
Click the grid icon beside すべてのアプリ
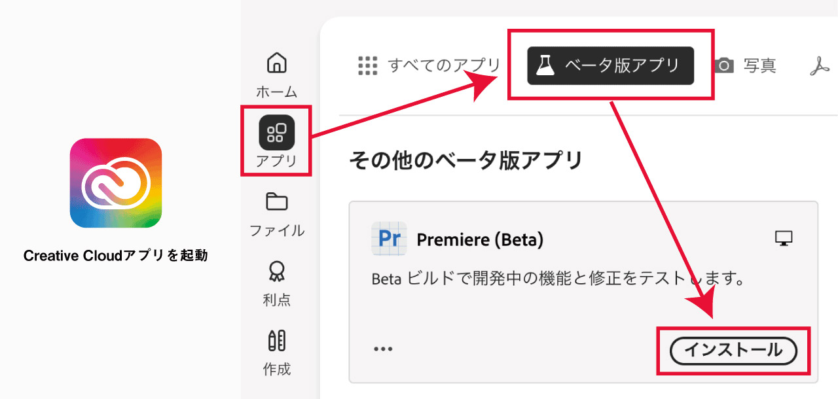tap(369, 65)
